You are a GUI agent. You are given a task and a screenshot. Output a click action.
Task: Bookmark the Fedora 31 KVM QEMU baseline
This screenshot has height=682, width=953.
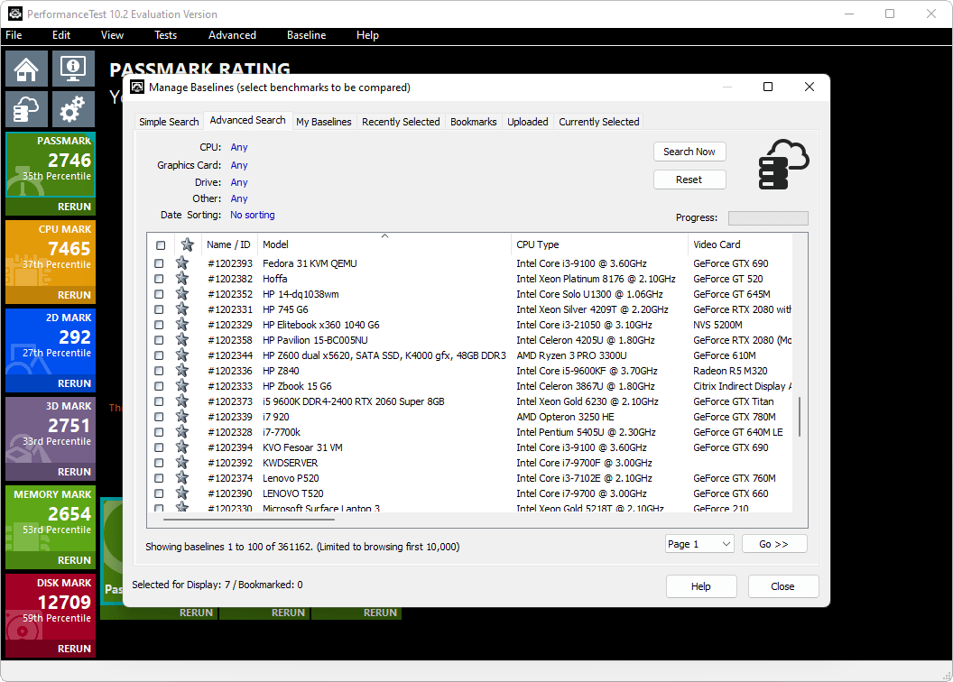(181, 263)
